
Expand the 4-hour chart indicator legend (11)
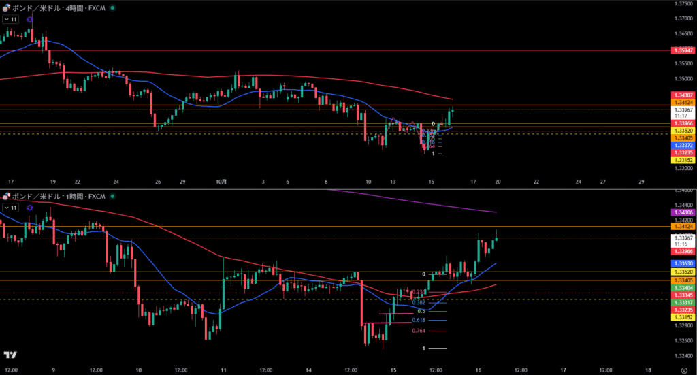point(10,20)
